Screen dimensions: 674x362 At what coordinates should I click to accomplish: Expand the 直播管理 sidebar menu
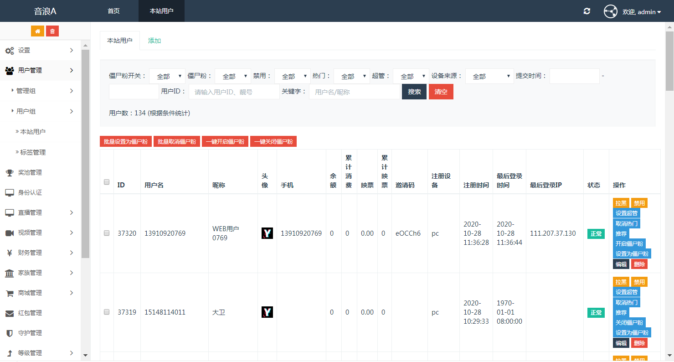point(41,213)
